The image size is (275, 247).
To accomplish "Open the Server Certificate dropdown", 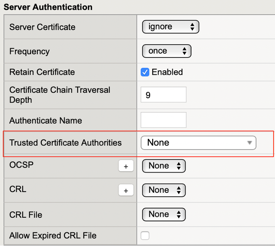I will click(x=170, y=27).
